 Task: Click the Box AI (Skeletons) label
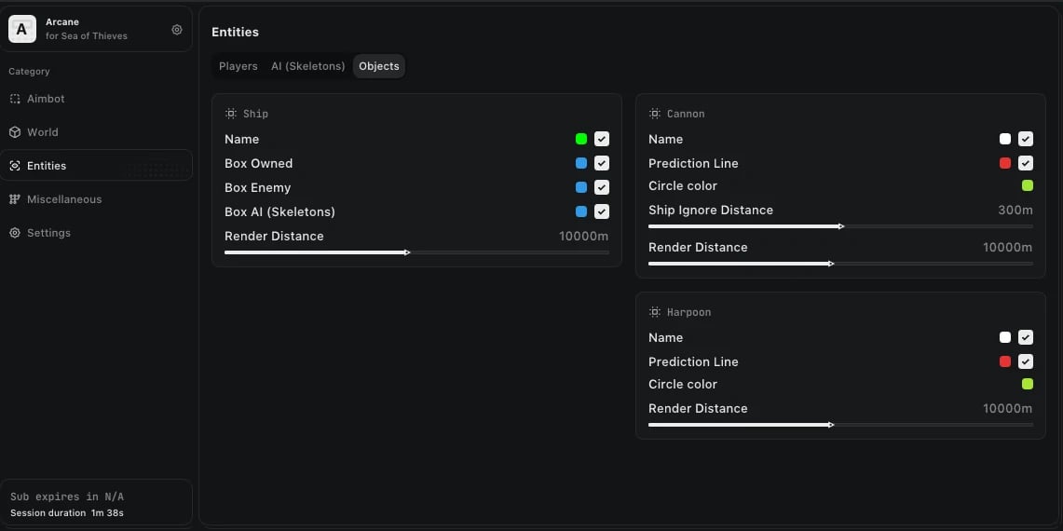click(280, 211)
